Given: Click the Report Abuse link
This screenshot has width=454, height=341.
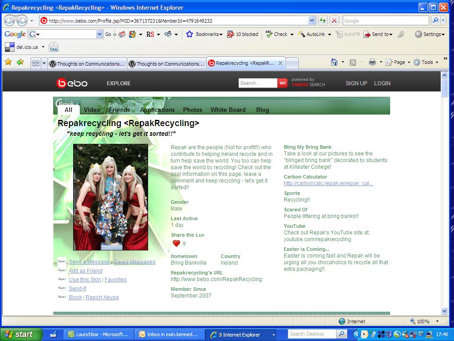Looking at the screenshot, I should point(102,297).
